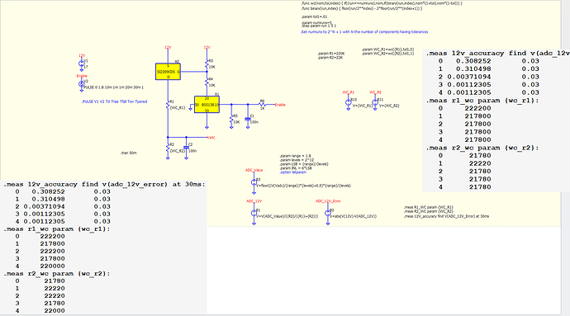Select the .param R2=22K directive

330,58
